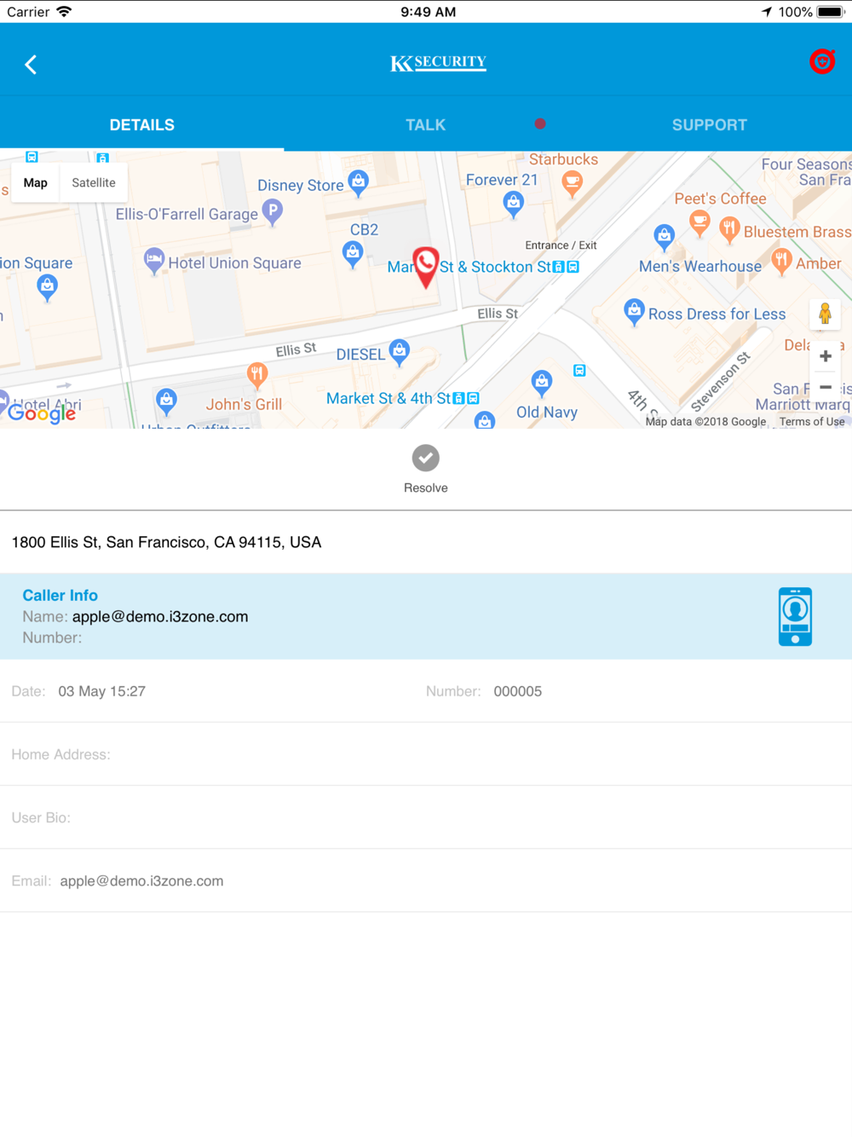Tap the Starbucks cafe marker
The image size is (852, 1137).
tap(573, 182)
